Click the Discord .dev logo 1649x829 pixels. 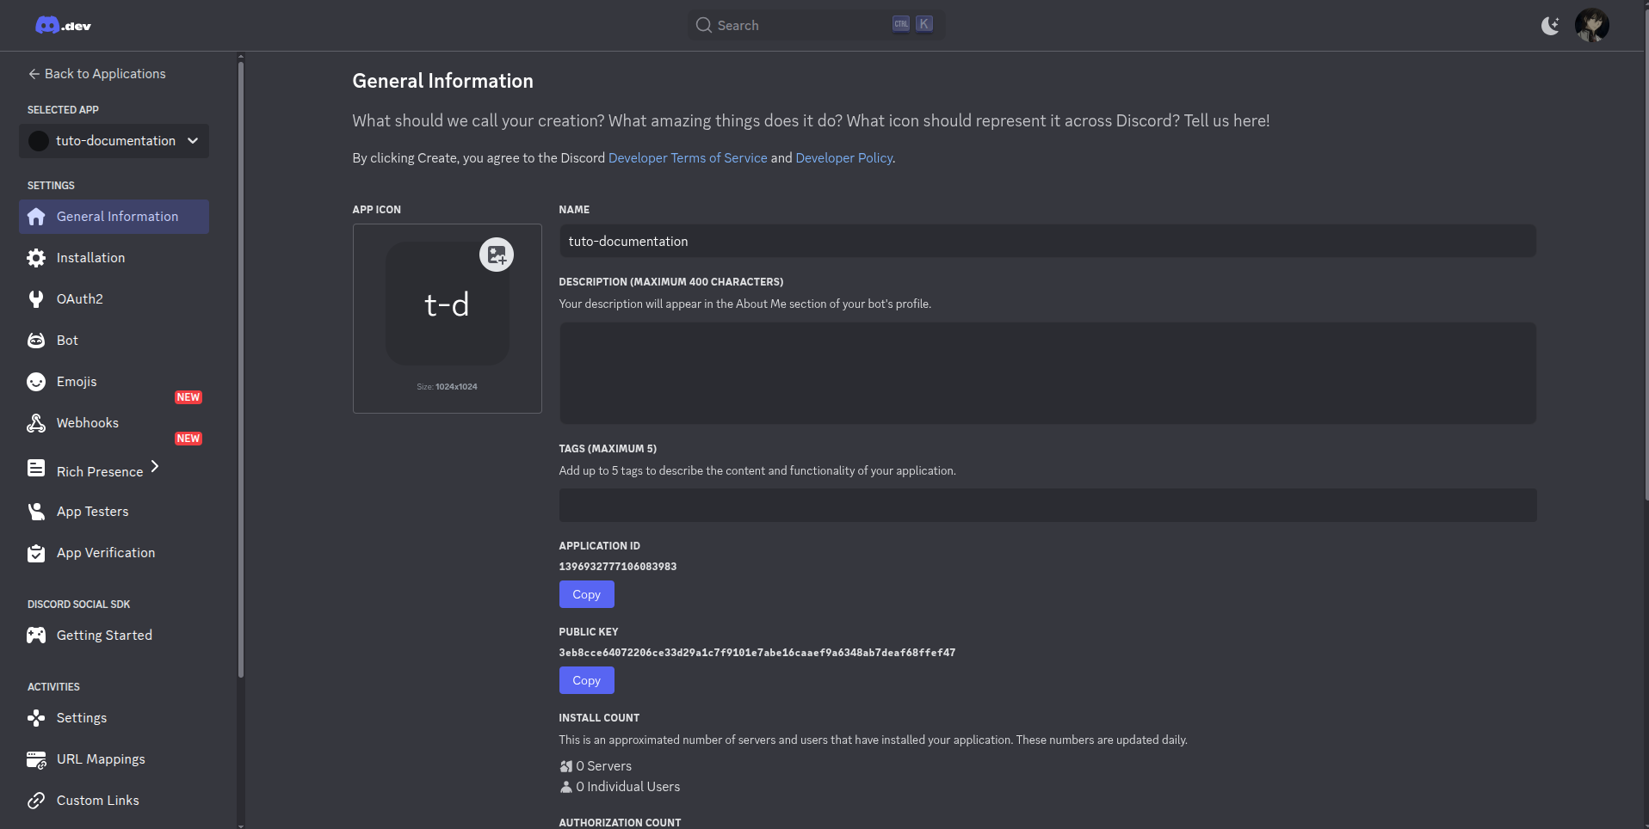click(x=63, y=26)
